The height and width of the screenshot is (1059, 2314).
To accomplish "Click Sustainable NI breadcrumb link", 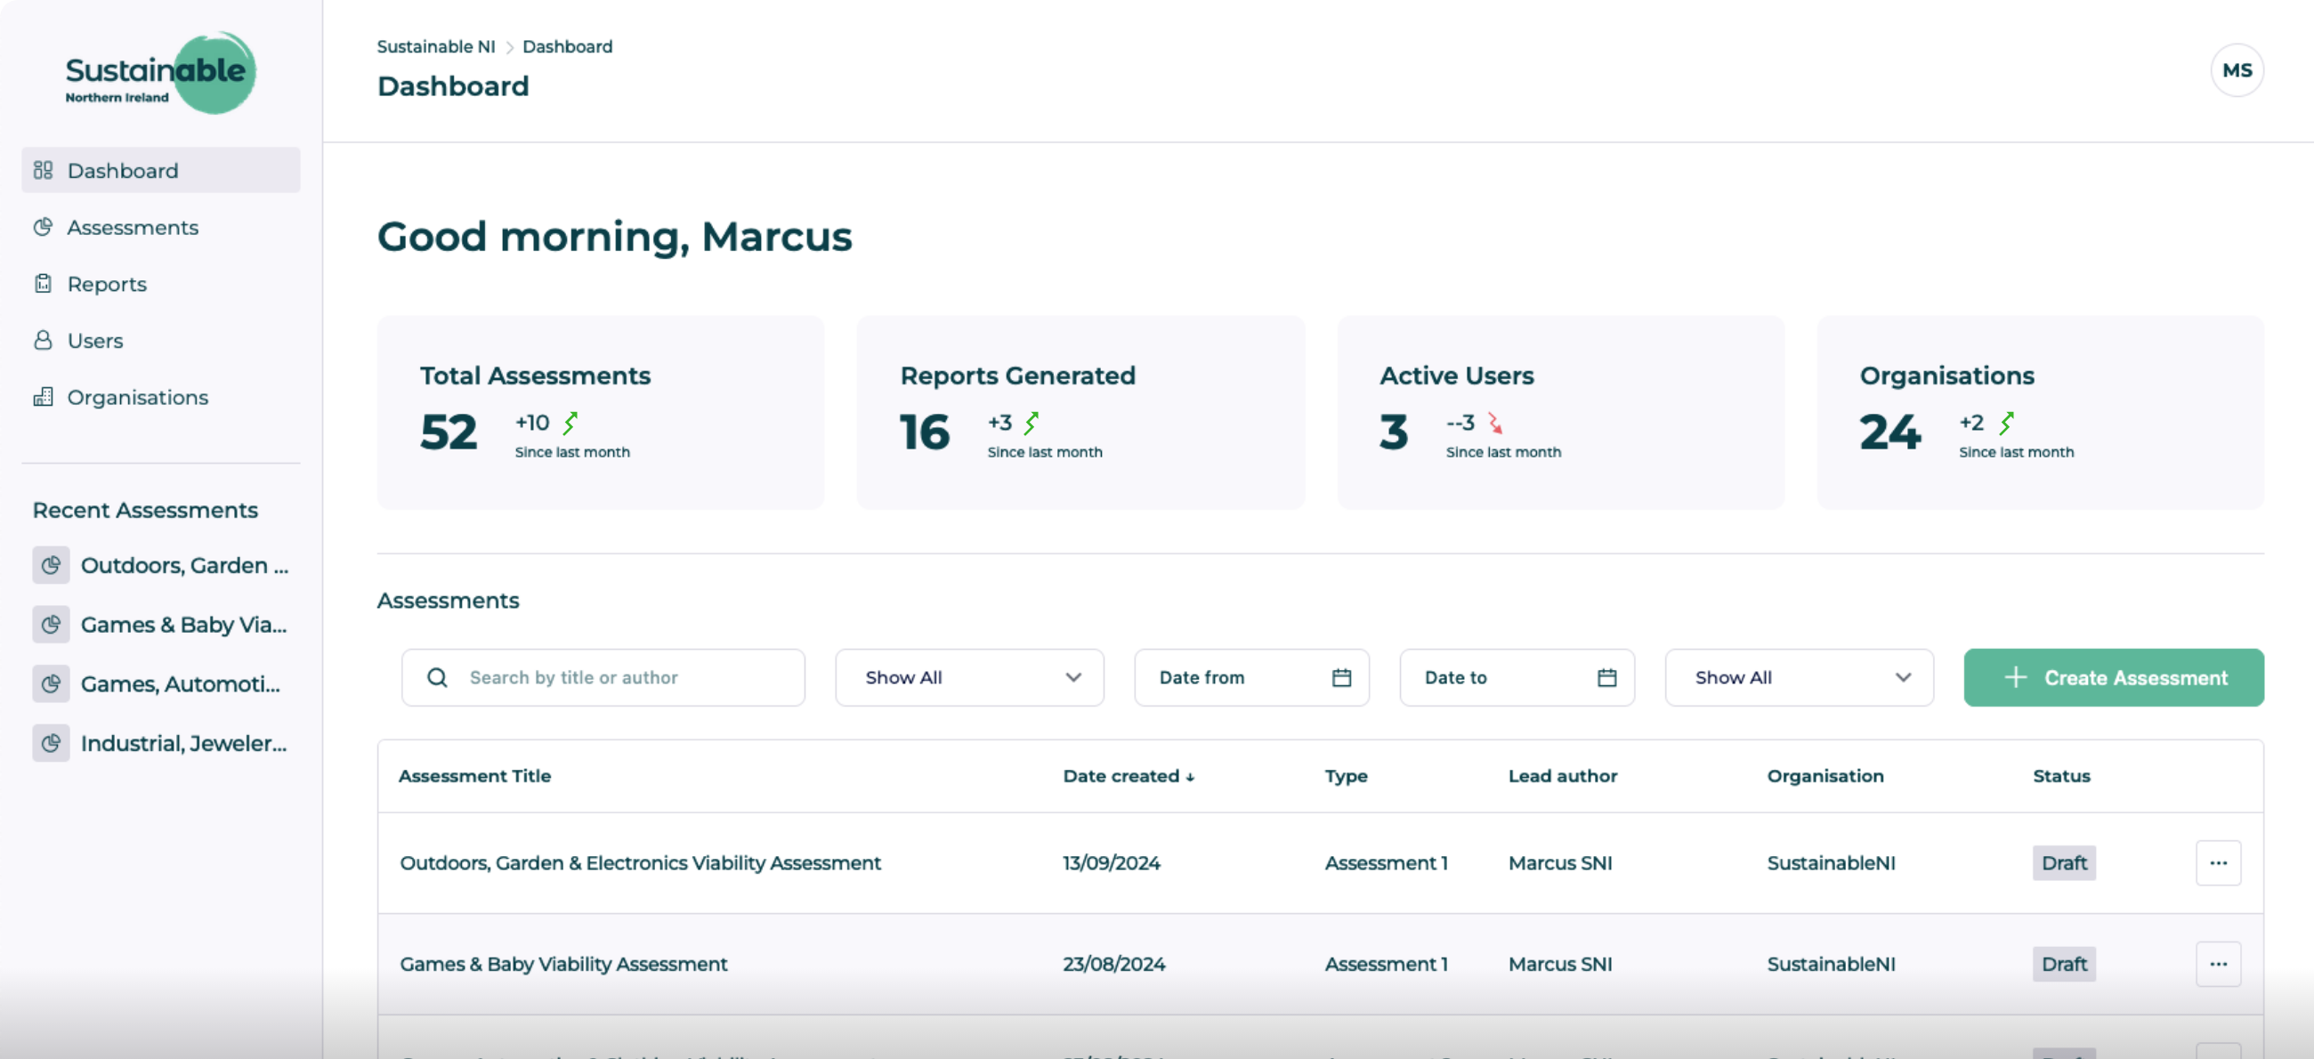I will [436, 46].
